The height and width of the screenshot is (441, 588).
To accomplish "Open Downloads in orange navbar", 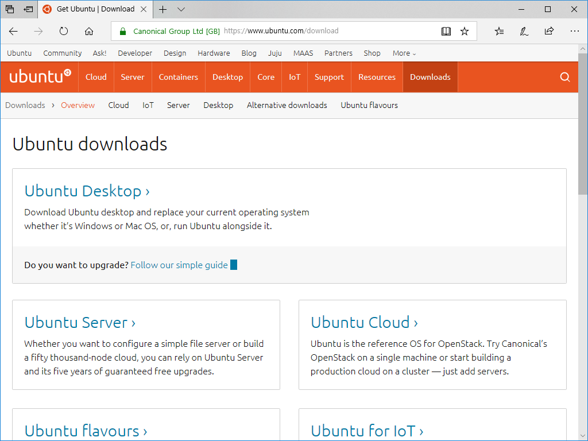I will pos(430,77).
